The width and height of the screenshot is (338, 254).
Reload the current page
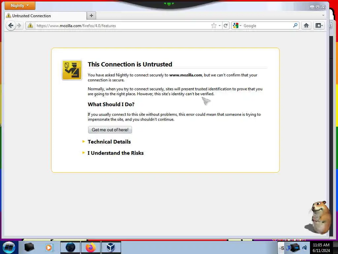coord(226,26)
